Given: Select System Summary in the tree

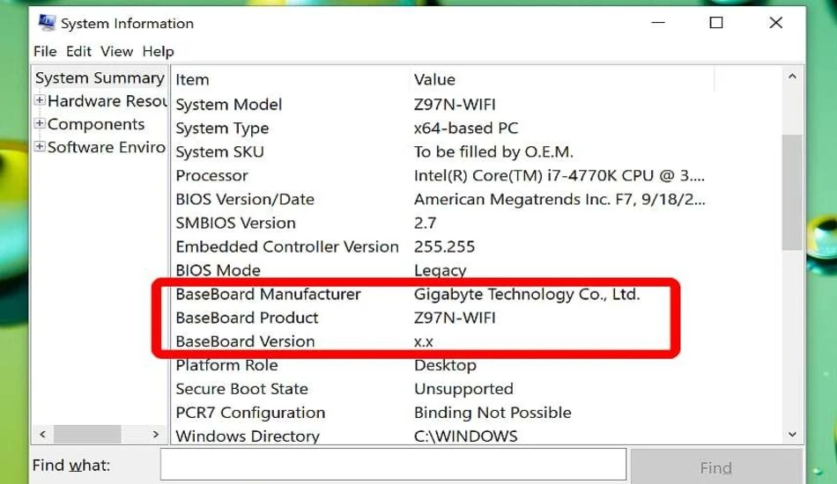Looking at the screenshot, I should pos(100,77).
